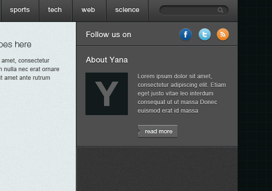
Task: Click the magnifier icon in search box
Action: (x=220, y=10)
